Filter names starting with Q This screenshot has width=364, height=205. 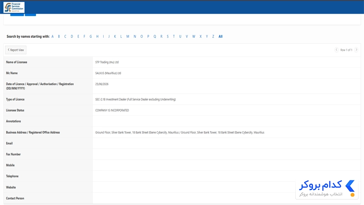(x=155, y=36)
